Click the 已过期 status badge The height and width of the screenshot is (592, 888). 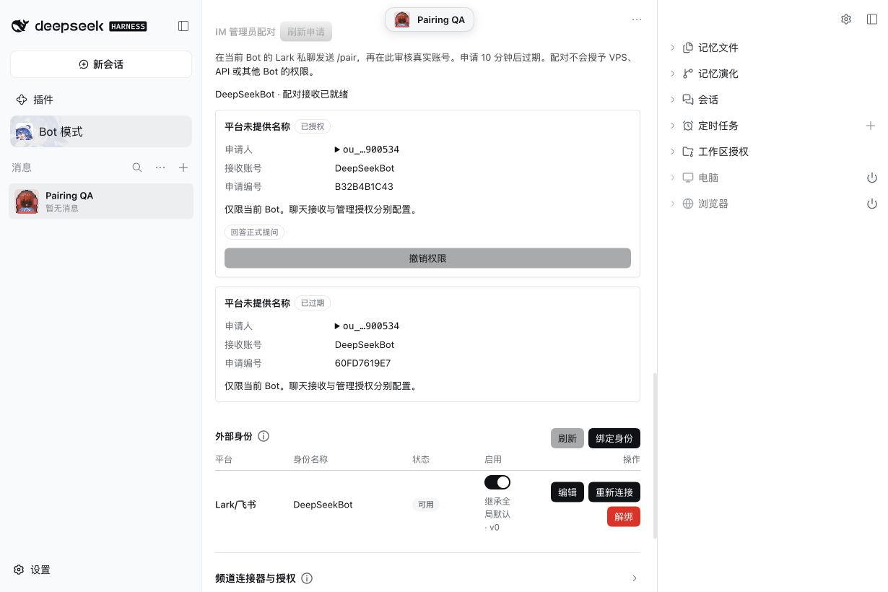[x=313, y=303]
